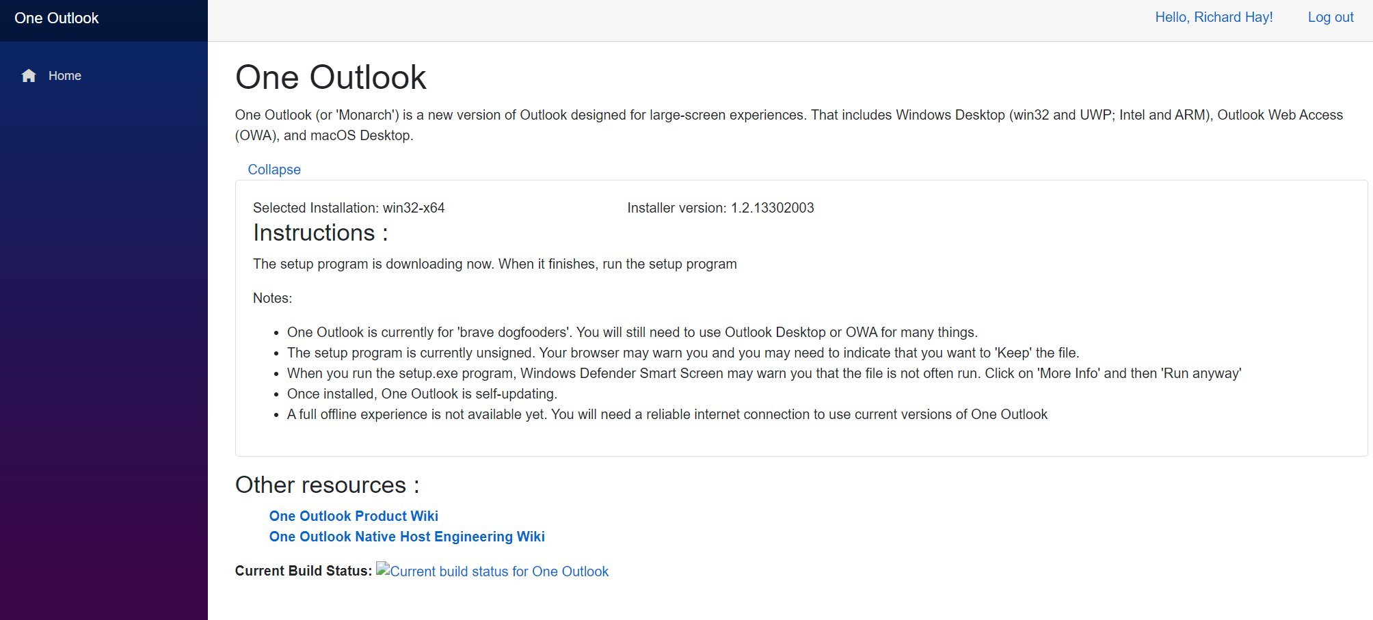Open the Hello, Richard Hay! profile link

click(x=1214, y=18)
